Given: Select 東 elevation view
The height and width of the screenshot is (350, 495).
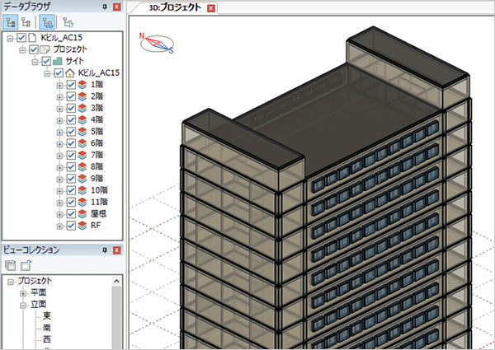Looking at the screenshot, I should [47, 316].
